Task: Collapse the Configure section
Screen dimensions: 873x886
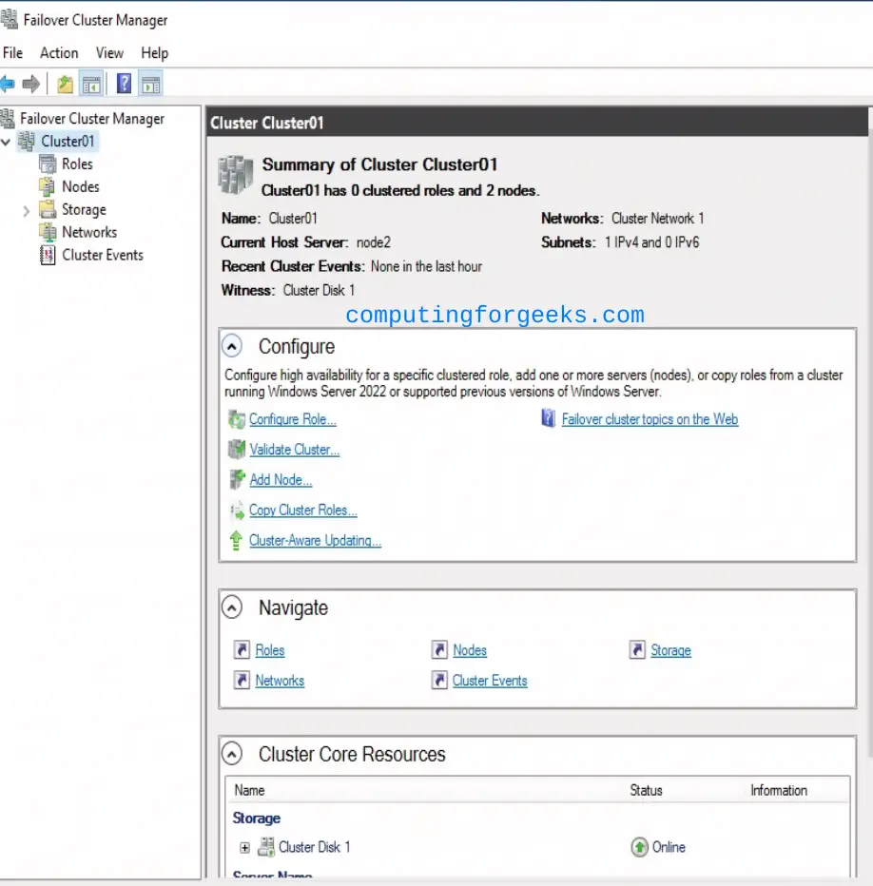Action: [232, 346]
